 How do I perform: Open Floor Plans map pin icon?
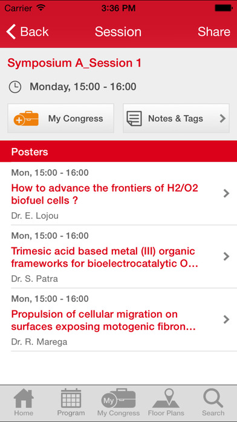coord(166,398)
